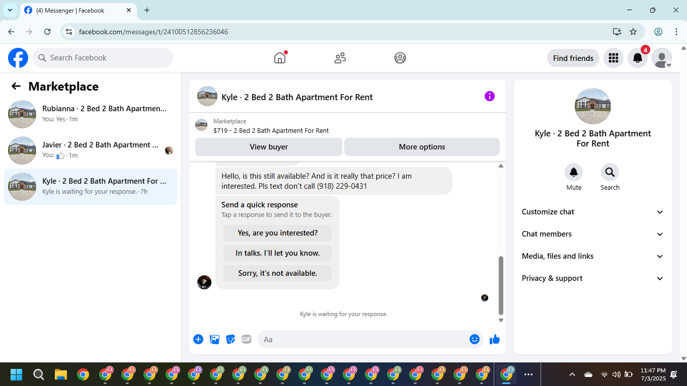Open Javier conversation in list
This screenshot has height=386, width=687.
[91, 150]
